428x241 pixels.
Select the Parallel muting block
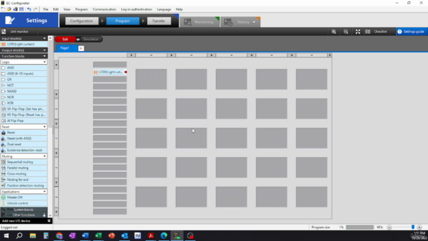pos(24,168)
